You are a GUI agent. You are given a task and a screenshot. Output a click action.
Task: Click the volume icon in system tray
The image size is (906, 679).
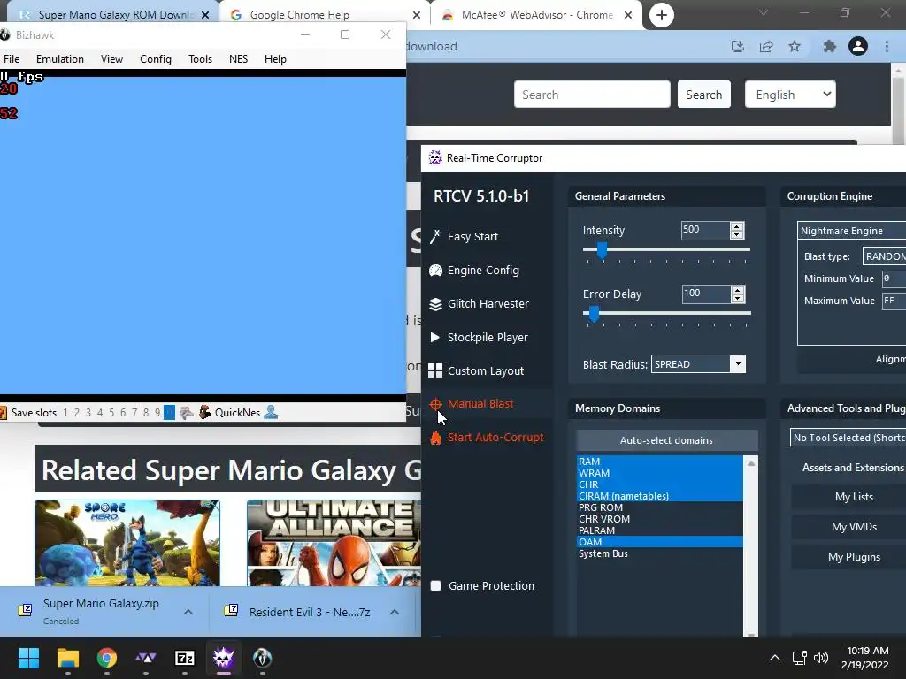tap(820, 658)
